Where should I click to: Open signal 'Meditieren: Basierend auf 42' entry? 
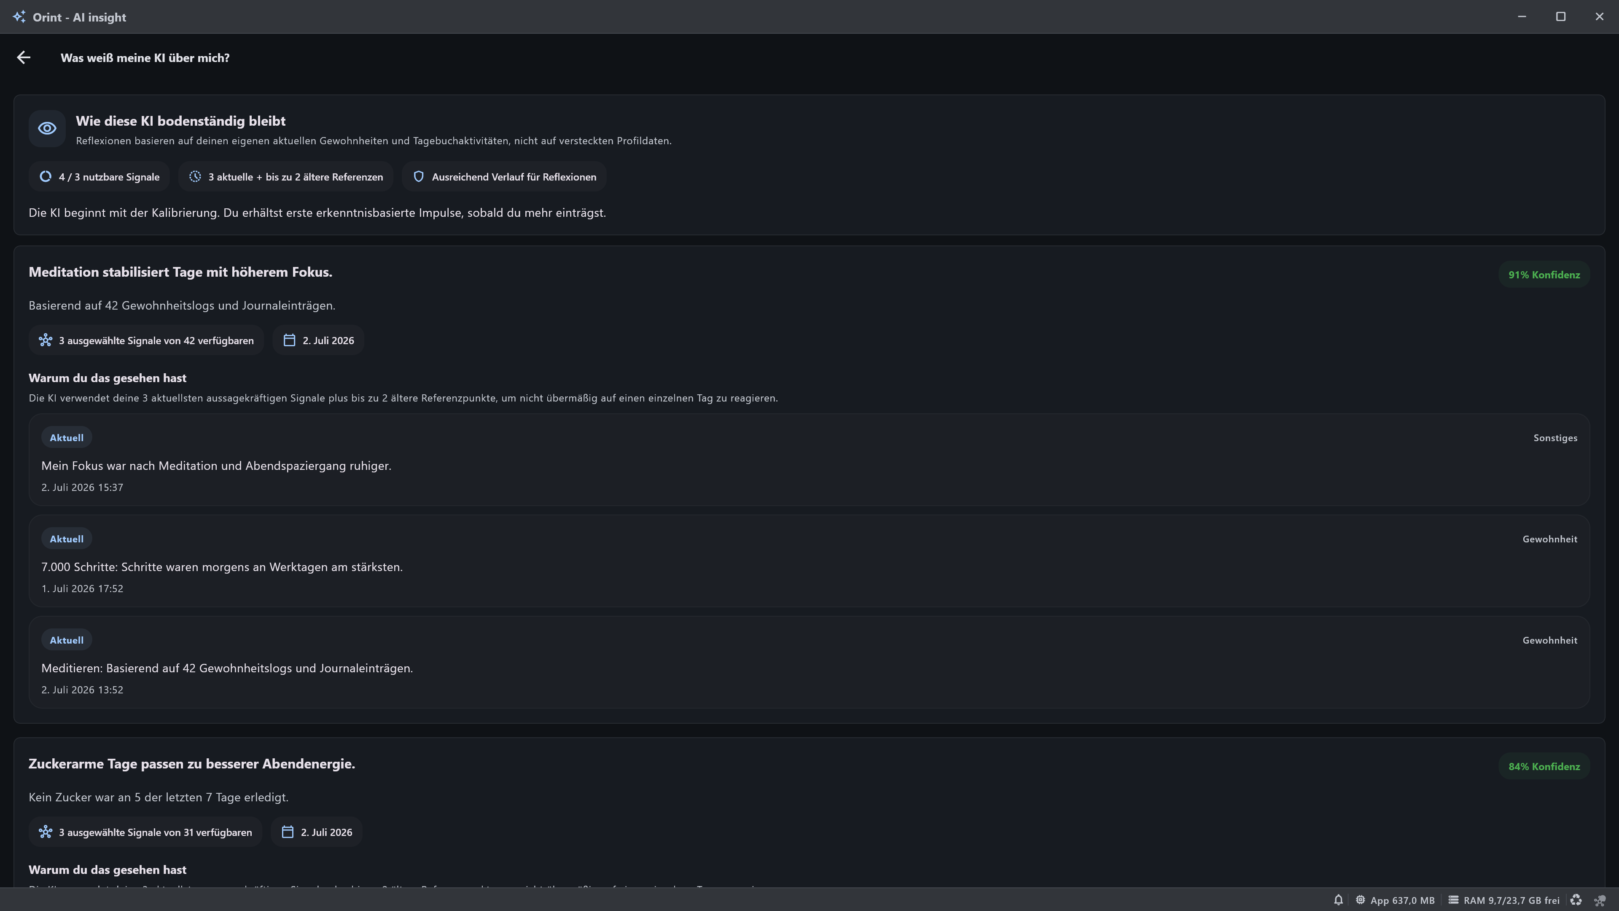coord(809,662)
